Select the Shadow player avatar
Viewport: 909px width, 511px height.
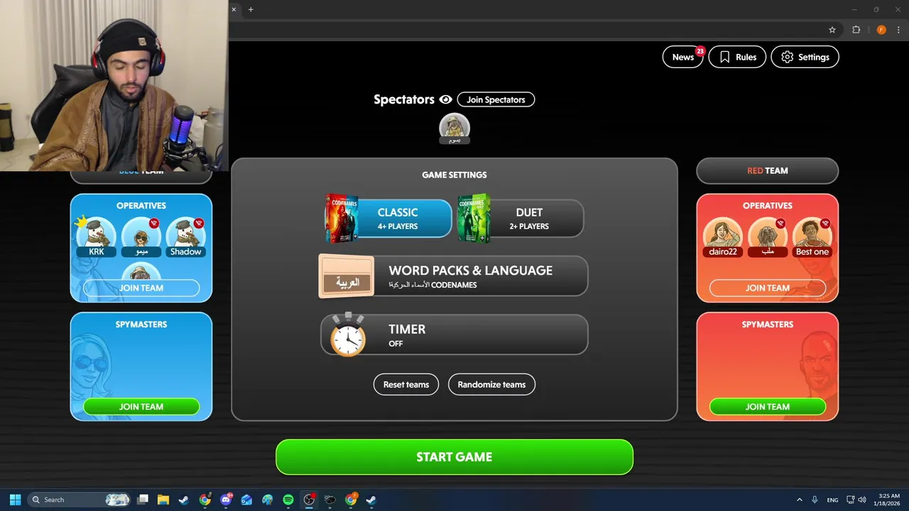(185, 237)
